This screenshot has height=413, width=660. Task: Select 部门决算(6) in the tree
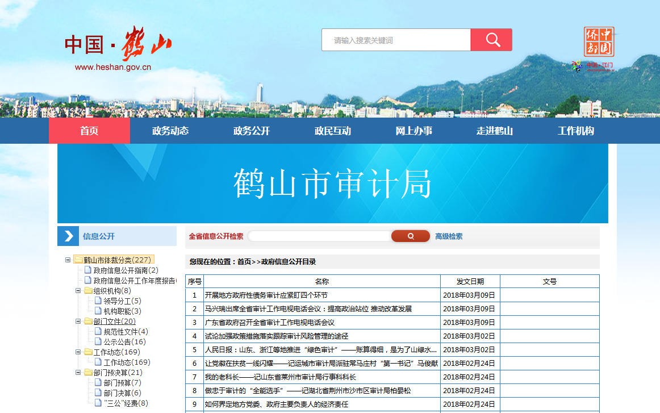pyautogui.click(x=122, y=393)
